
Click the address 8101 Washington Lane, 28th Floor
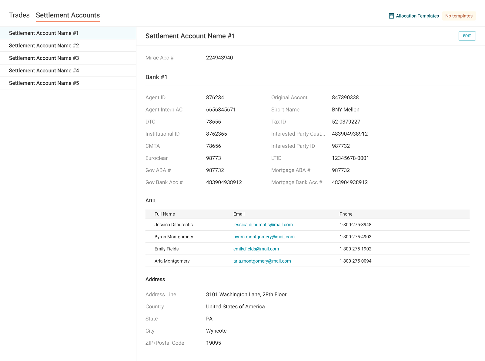coord(246,294)
